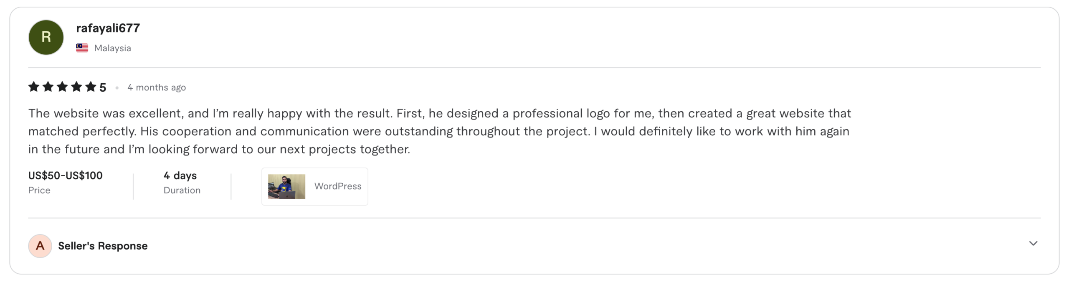The height and width of the screenshot is (282, 1069).
Task: Click the Malaysia country text
Action: pos(112,48)
